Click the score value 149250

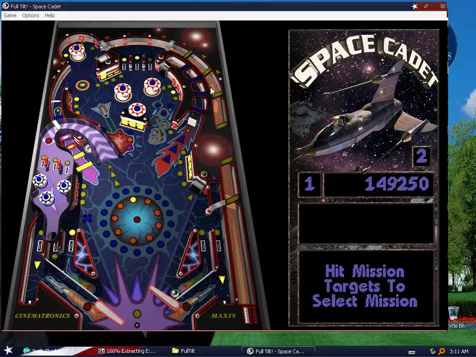coord(397,184)
